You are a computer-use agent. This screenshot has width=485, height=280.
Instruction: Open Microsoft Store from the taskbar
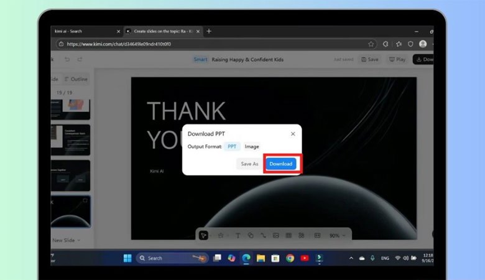click(x=275, y=258)
